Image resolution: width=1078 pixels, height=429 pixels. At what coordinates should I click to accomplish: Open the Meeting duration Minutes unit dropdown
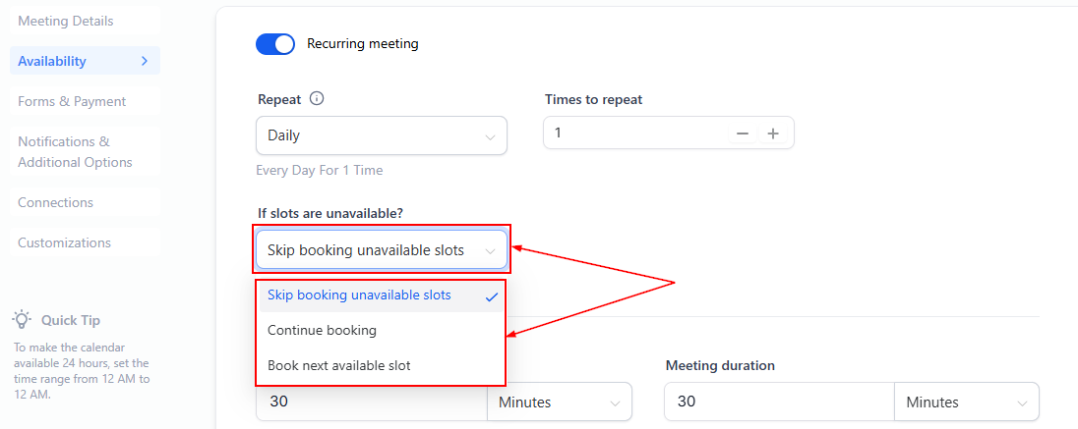pos(966,402)
